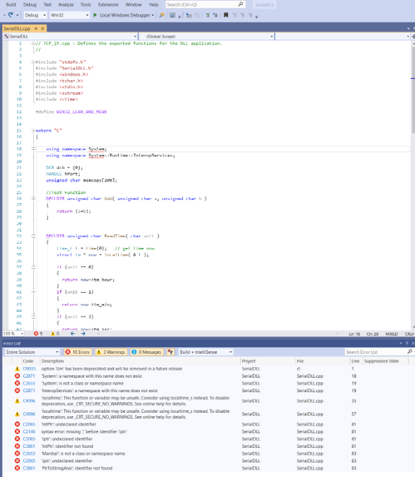This screenshot has height=477, width=415.
Task: Toggle the 3 Warnings filter
Action: (111, 352)
